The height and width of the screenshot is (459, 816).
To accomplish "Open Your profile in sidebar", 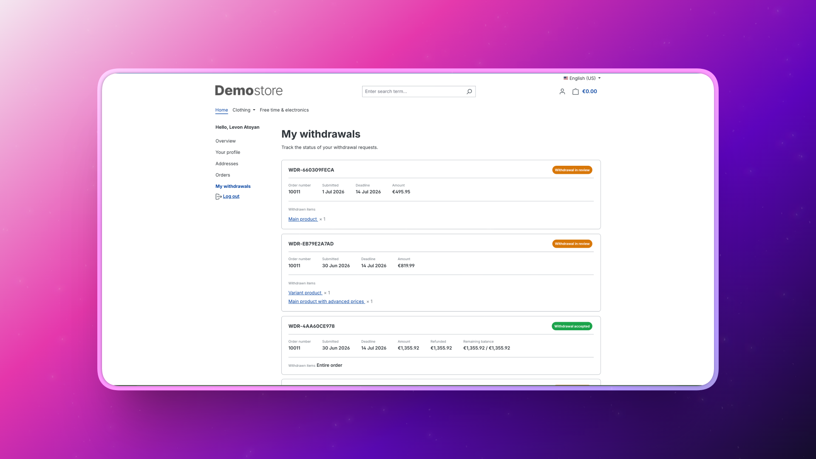I will 228,152.
